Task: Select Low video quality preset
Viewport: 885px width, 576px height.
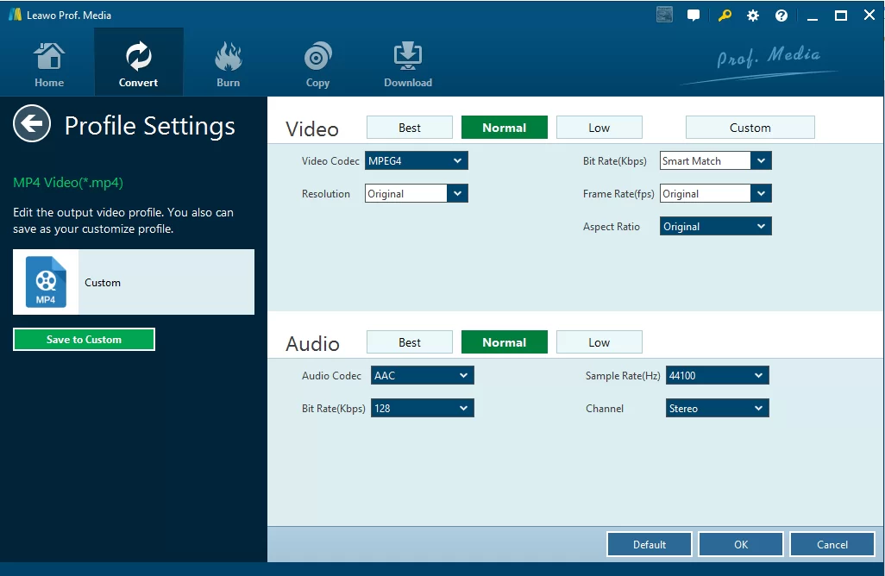Action: (x=599, y=128)
